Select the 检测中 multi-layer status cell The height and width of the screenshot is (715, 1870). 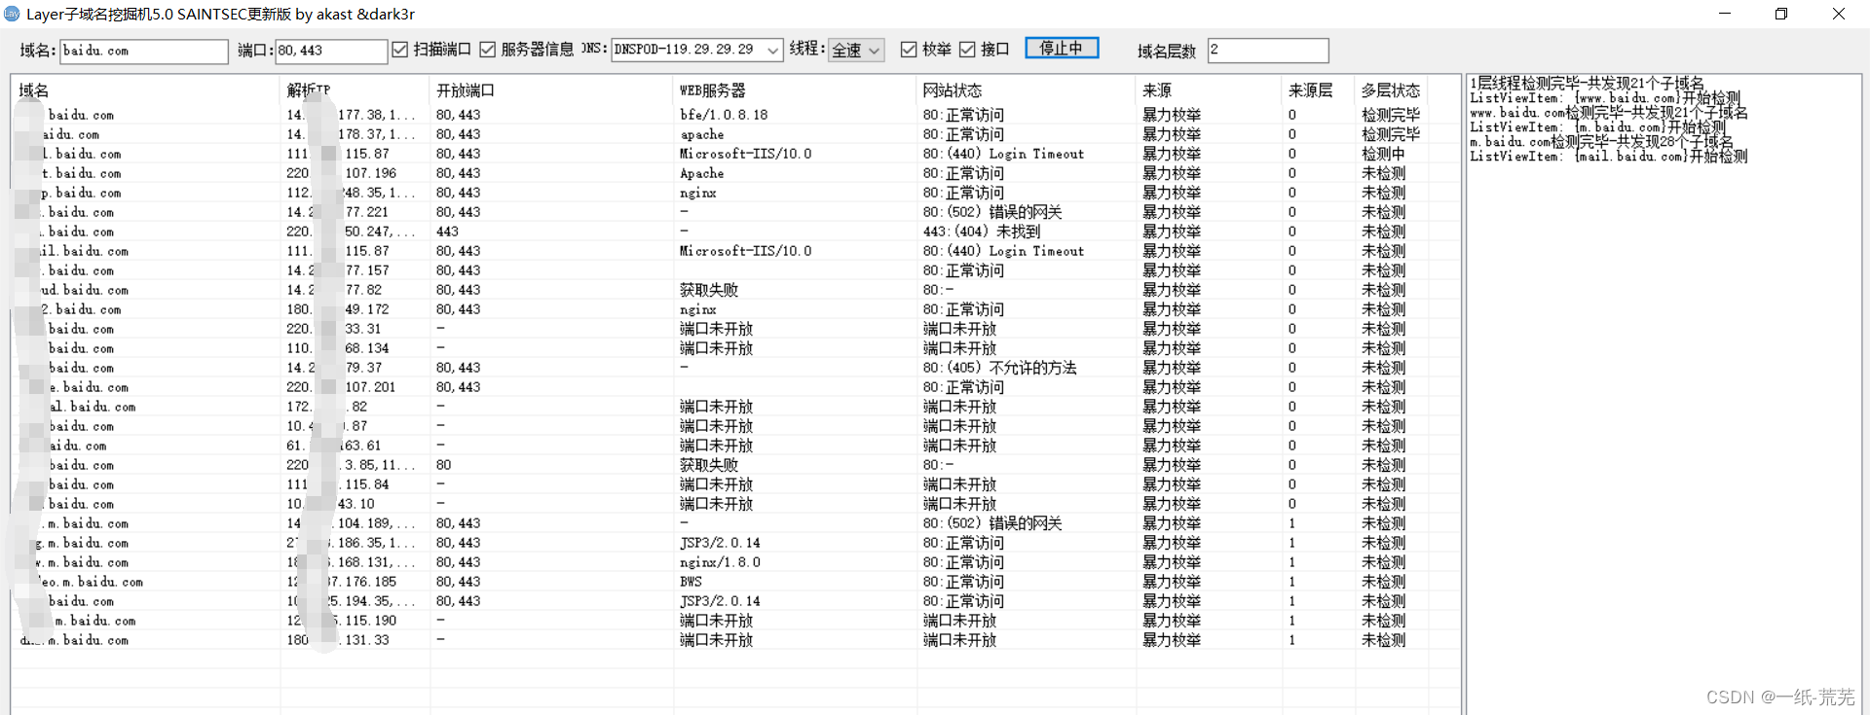point(1383,154)
